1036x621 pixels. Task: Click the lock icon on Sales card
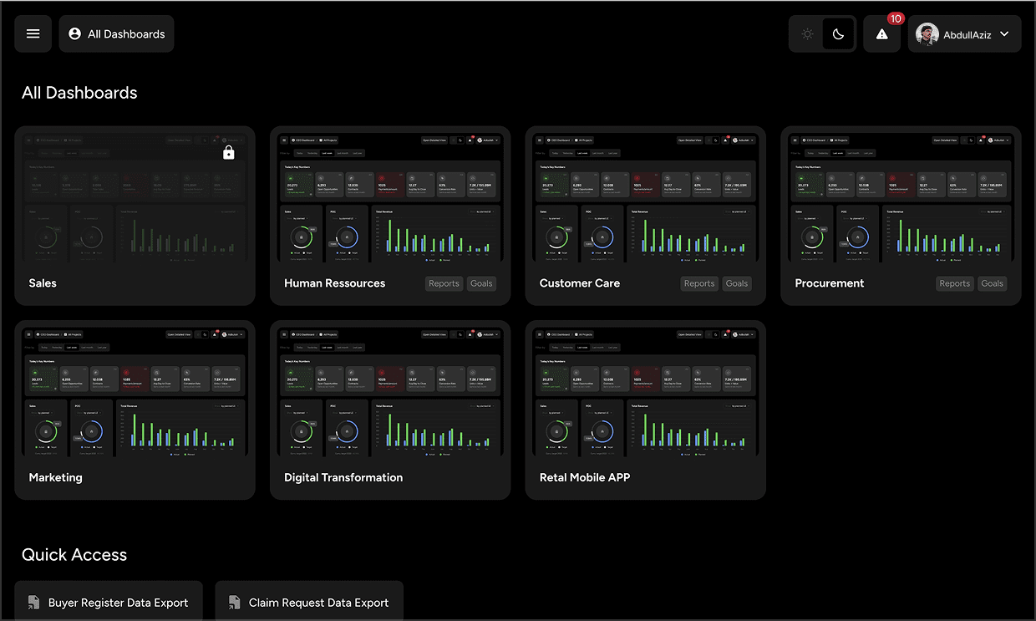[229, 153]
